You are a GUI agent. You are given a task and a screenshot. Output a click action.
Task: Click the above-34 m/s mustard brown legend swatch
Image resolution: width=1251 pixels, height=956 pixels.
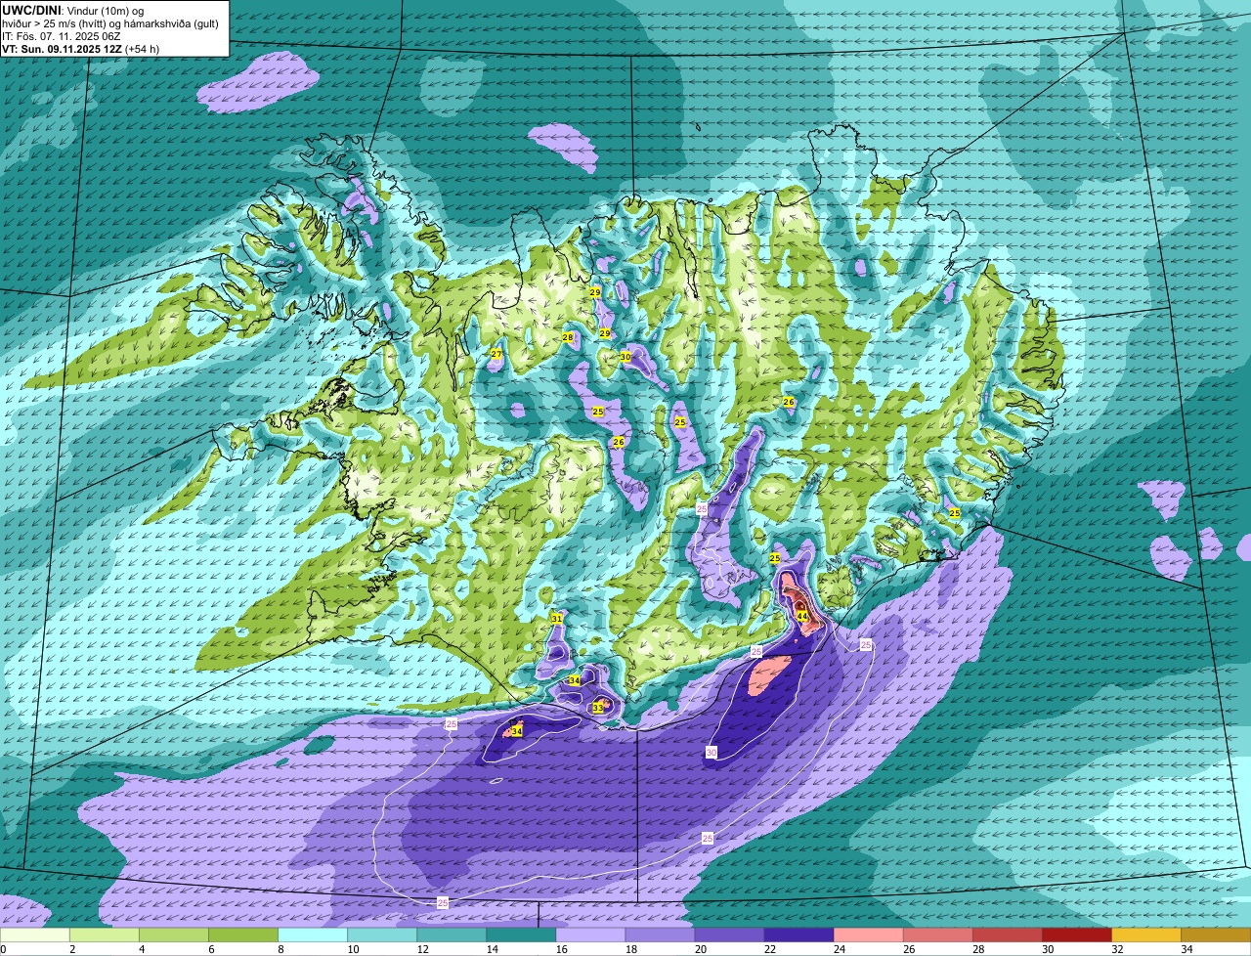coord(1215,935)
